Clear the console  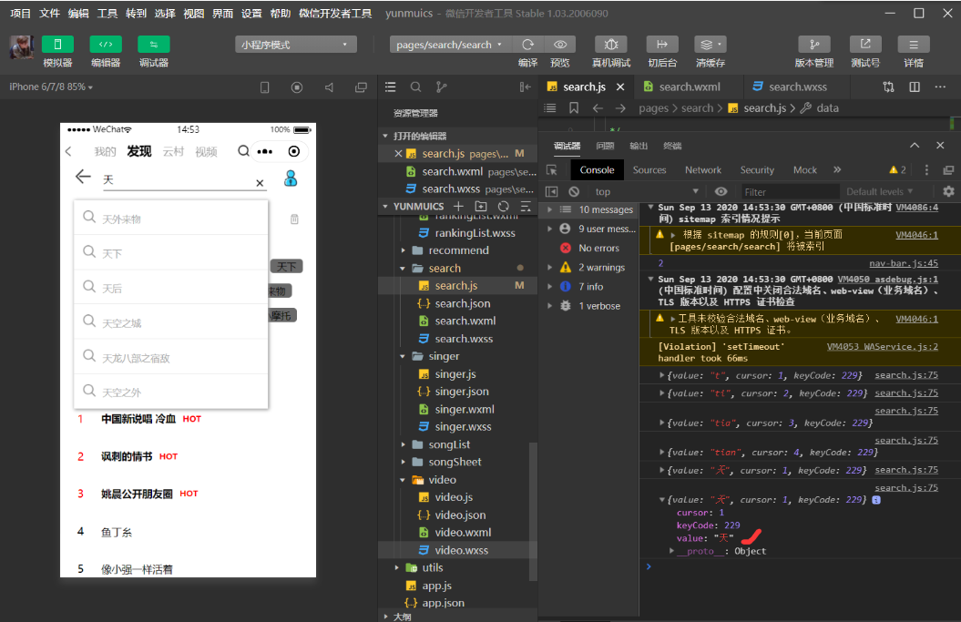(574, 192)
